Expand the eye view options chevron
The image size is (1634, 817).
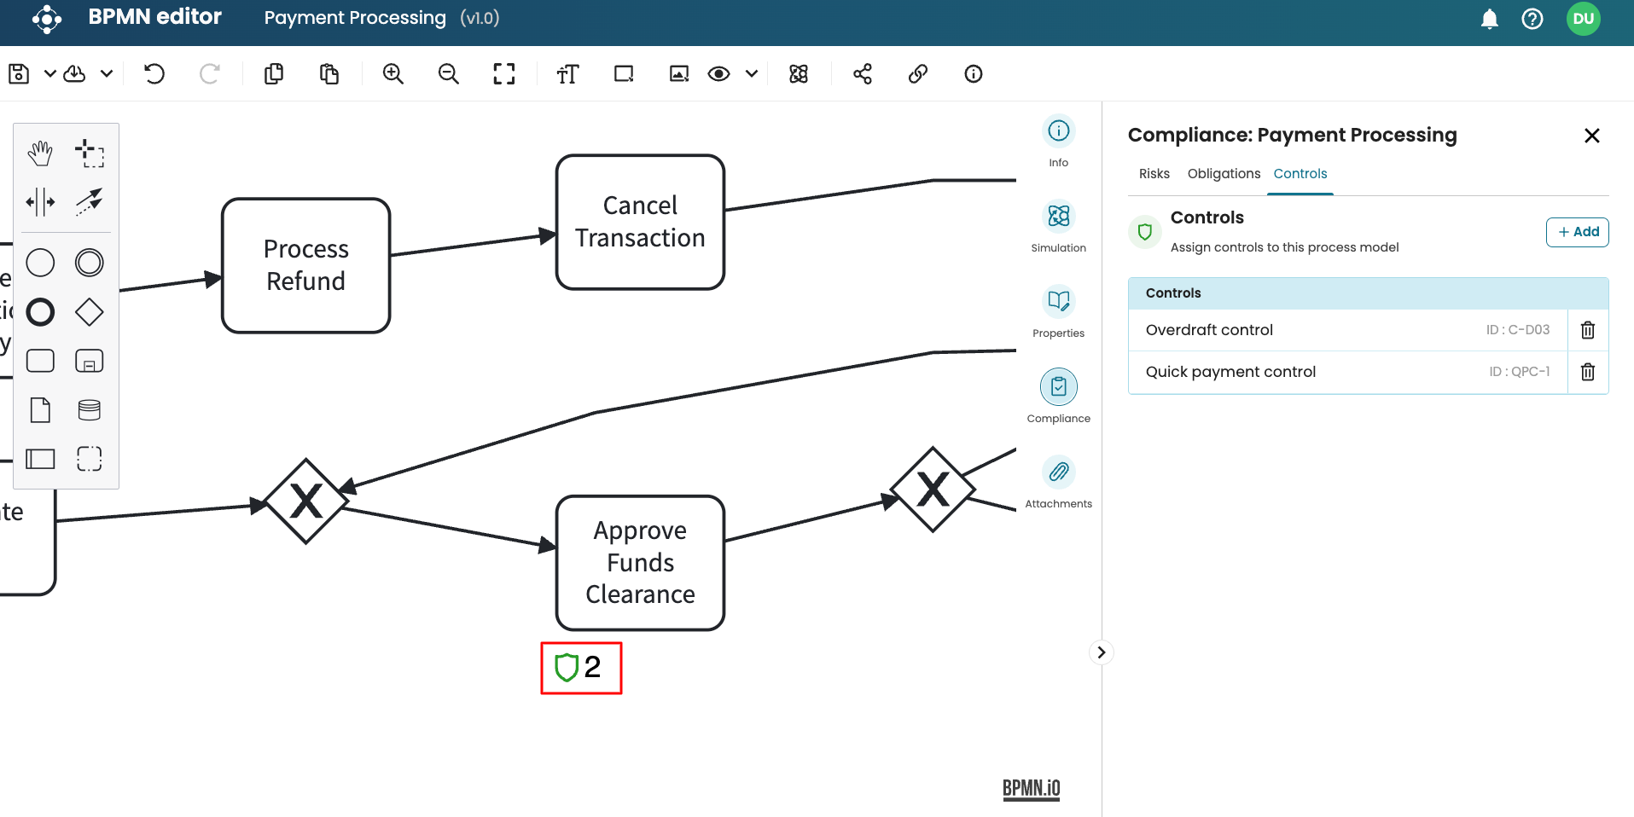(x=752, y=74)
